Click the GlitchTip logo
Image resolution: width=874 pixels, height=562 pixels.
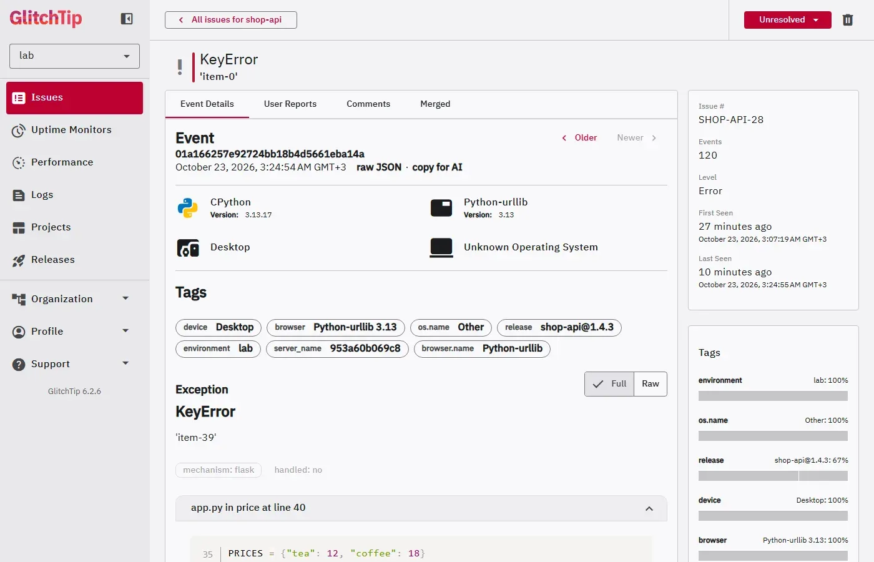pyautogui.click(x=46, y=18)
